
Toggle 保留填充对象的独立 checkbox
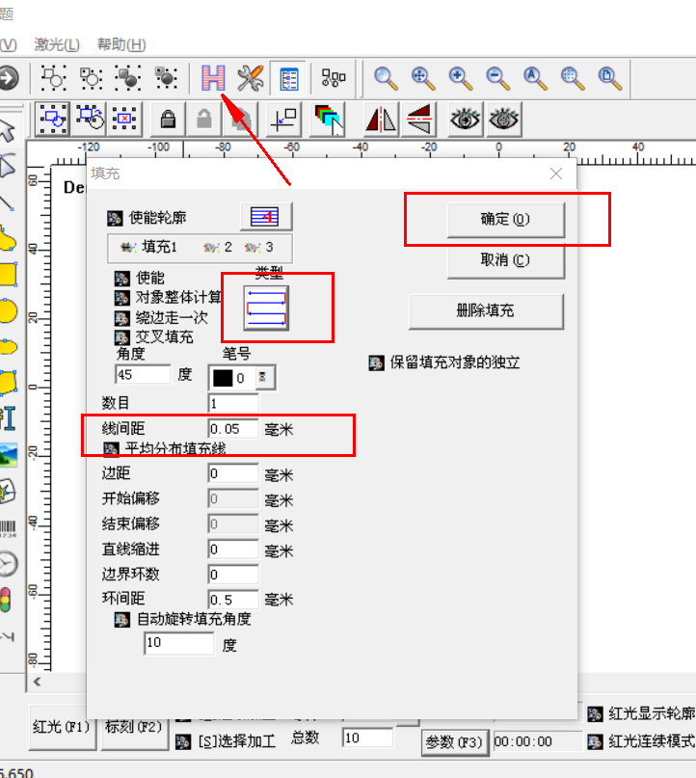click(376, 362)
